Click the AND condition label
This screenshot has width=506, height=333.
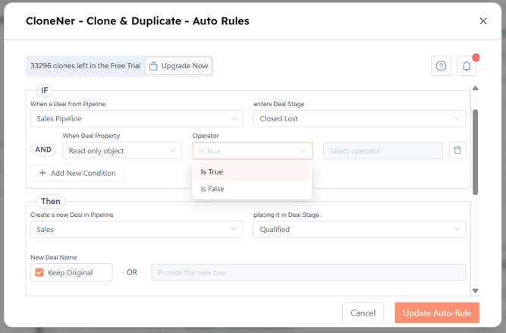[x=43, y=149]
